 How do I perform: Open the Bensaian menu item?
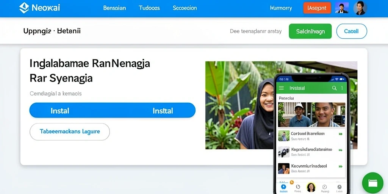coord(114,8)
